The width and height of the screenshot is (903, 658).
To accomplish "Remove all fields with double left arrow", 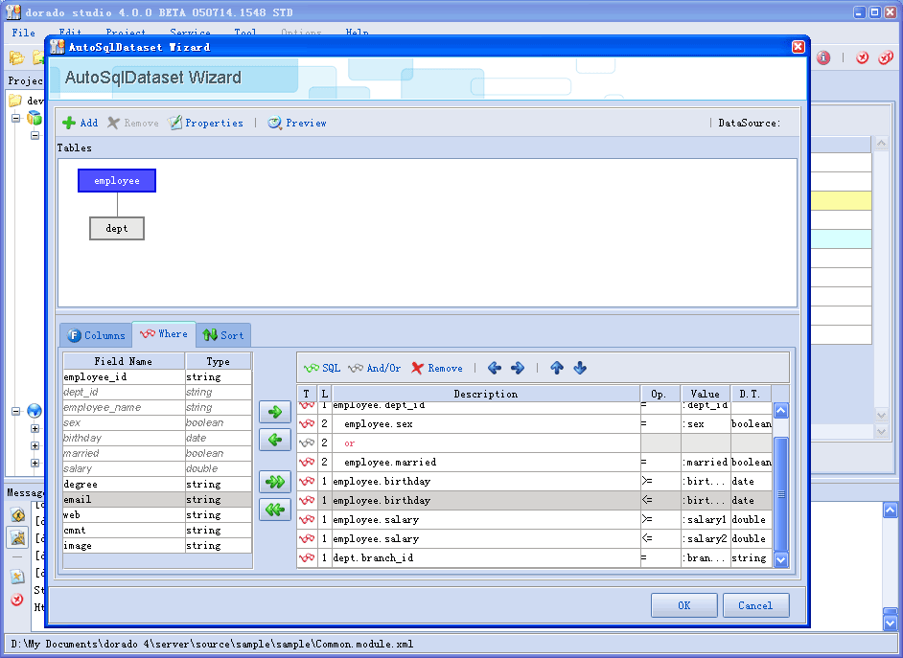I will point(275,510).
